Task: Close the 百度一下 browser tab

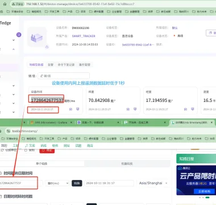Action: click(118, 122)
